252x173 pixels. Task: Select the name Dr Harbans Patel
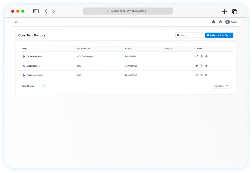[x=35, y=75]
